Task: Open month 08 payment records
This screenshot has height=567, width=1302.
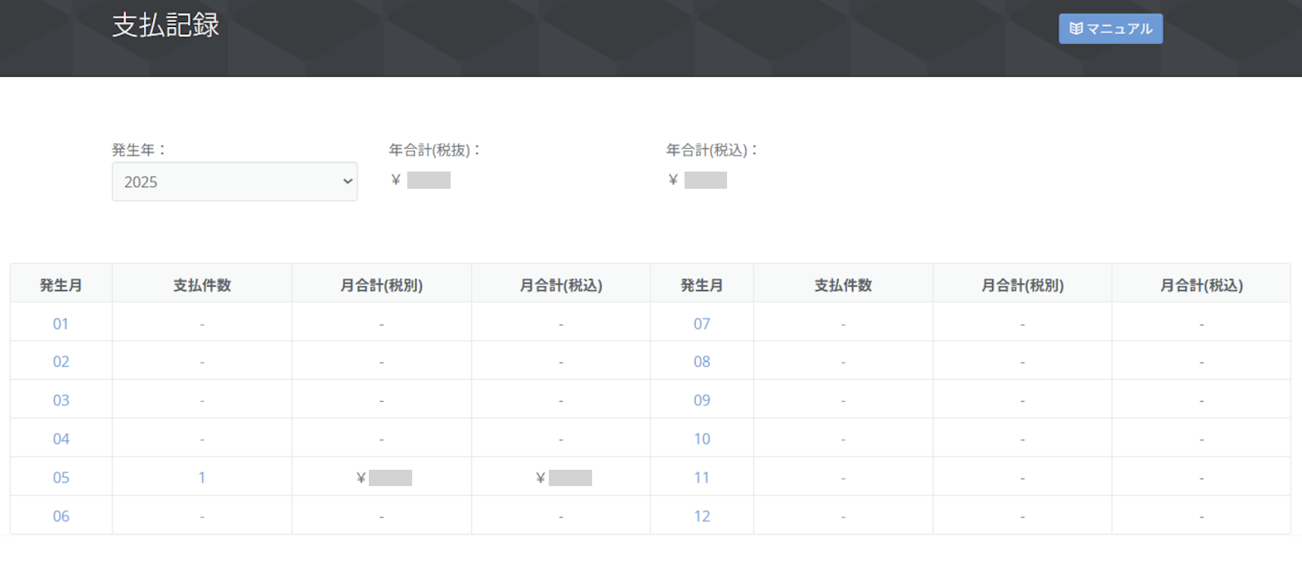Action: pos(702,362)
